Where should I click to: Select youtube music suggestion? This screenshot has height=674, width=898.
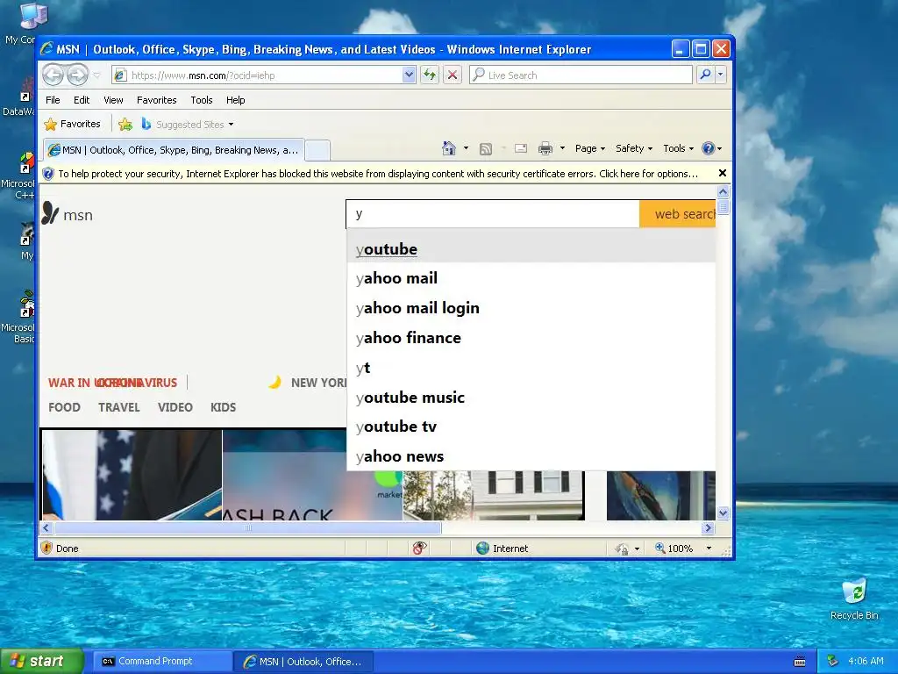(531, 398)
